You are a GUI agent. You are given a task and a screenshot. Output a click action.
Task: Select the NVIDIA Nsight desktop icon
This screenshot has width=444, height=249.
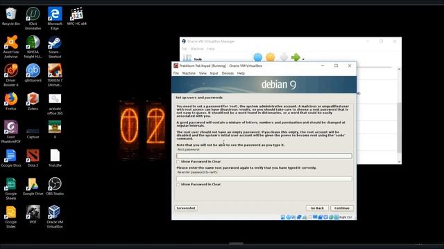click(x=33, y=47)
